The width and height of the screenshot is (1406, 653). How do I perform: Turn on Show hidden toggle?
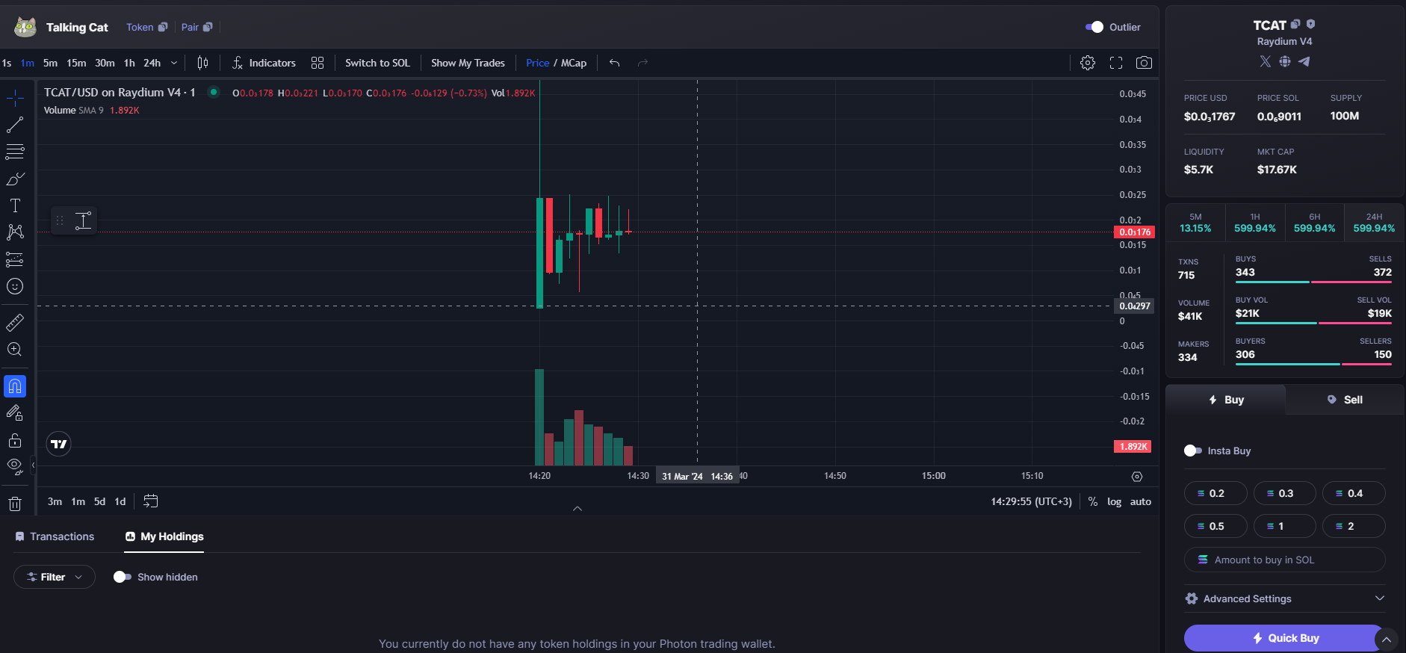123,577
